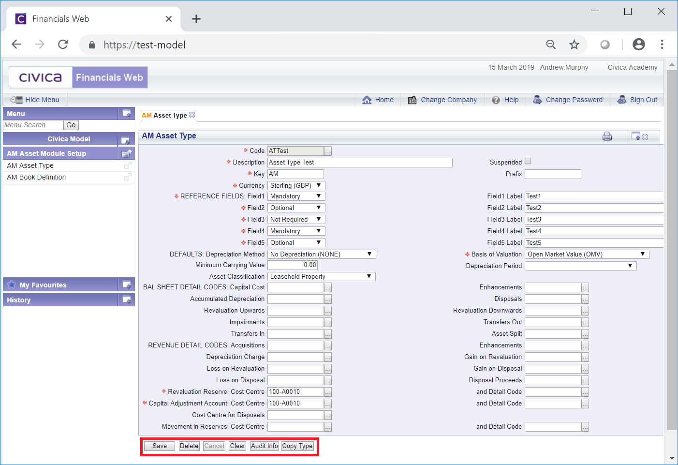Open the Basis of Valuation dropdown
The image size is (678, 465).
click(587, 254)
